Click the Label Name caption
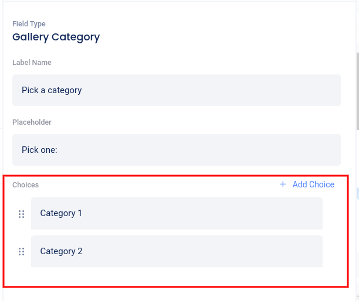 pyautogui.click(x=32, y=63)
